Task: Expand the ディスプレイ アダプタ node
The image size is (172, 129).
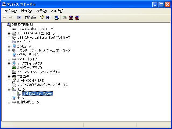Action: point(9,63)
